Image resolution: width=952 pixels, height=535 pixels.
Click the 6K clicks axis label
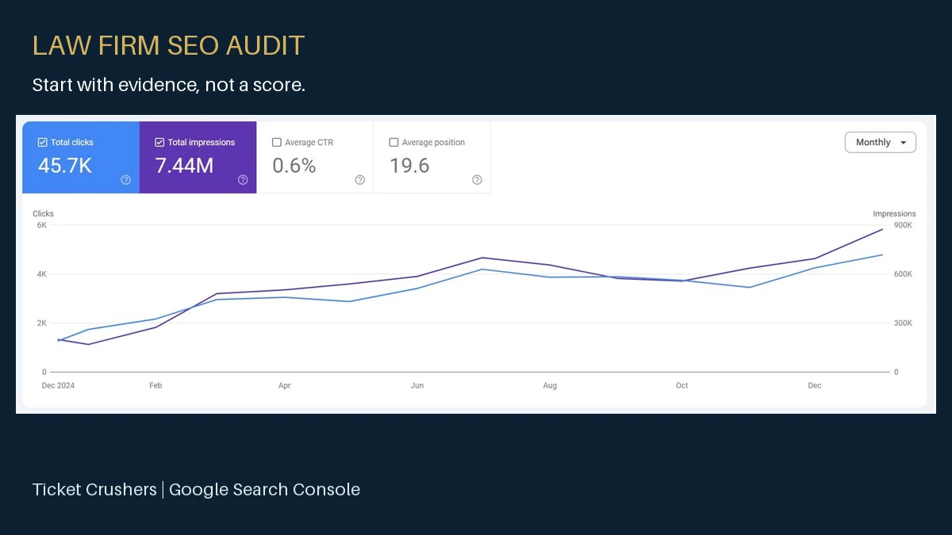[x=42, y=225]
